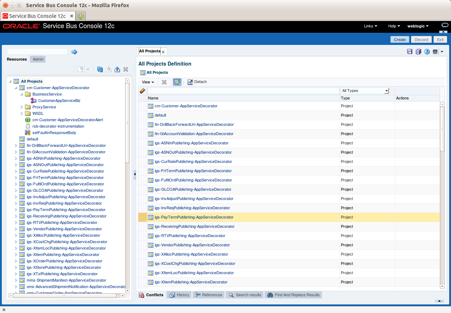Click the clear filter eraser icon

click(x=143, y=91)
